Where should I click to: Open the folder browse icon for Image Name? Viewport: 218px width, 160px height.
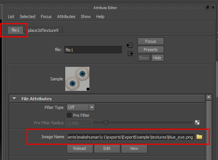(x=199, y=137)
